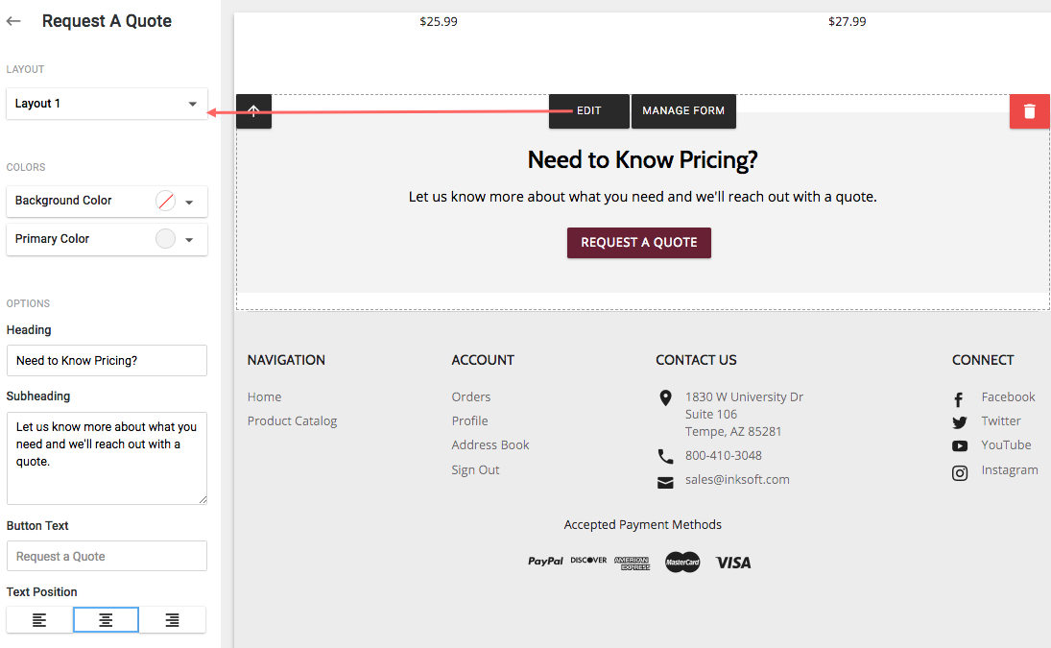Set text position to center align

pyautogui.click(x=106, y=620)
